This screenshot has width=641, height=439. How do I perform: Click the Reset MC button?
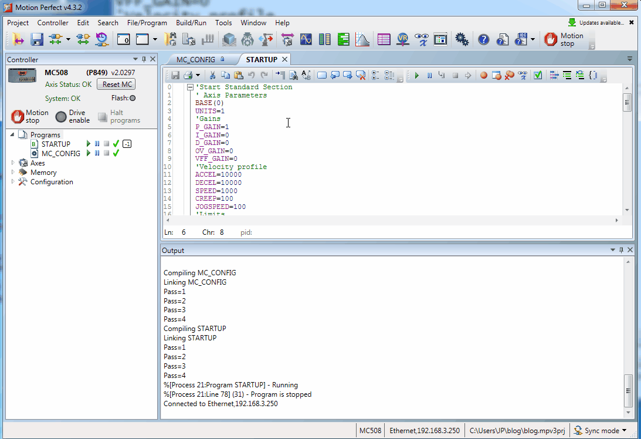117,85
